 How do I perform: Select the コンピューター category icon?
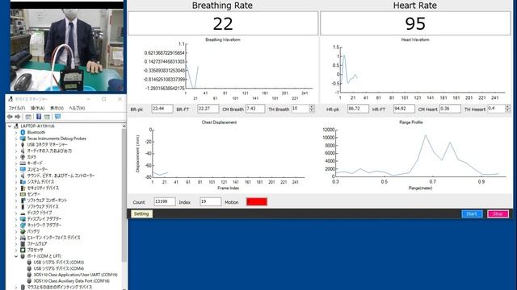click(23, 169)
